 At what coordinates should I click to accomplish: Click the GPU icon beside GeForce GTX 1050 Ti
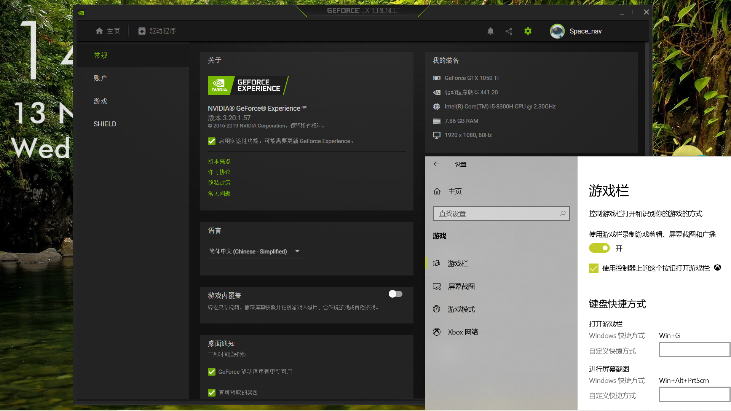pos(437,78)
